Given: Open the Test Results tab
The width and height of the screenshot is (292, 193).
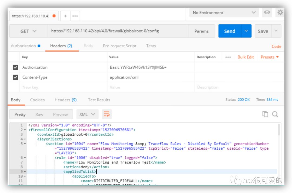Looking at the screenshot, I should click(99, 100).
